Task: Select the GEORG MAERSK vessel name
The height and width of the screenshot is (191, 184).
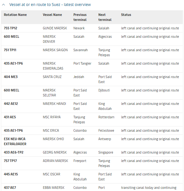Action: [x=55, y=152]
